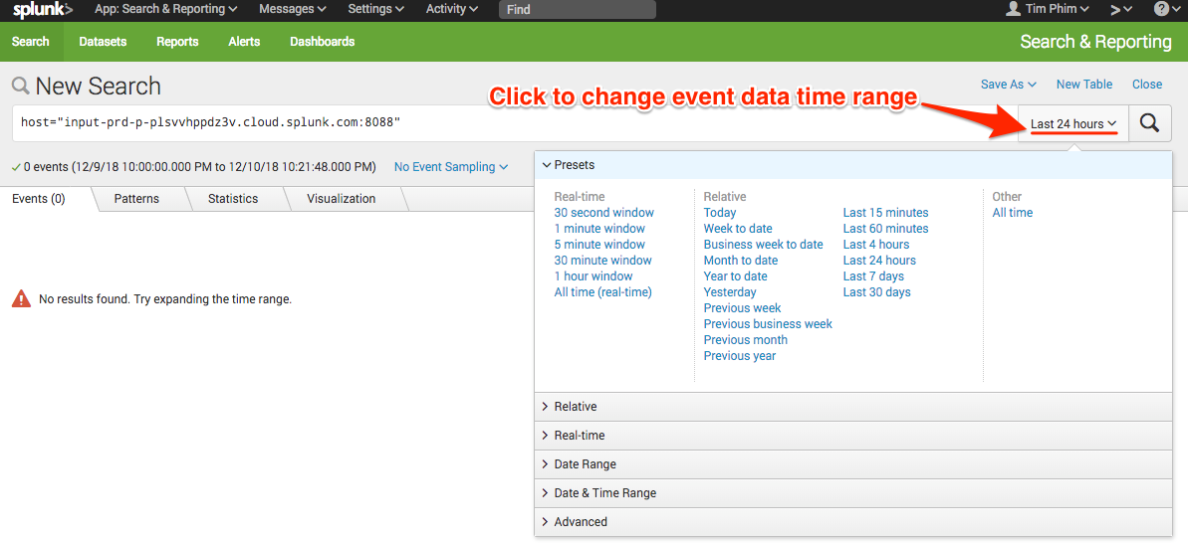Open App: Search & Reporting dropdown
Image resolution: width=1188 pixels, height=545 pixels.
coord(166,9)
